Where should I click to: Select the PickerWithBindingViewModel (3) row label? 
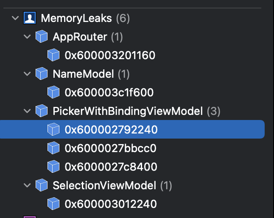pos(127,111)
